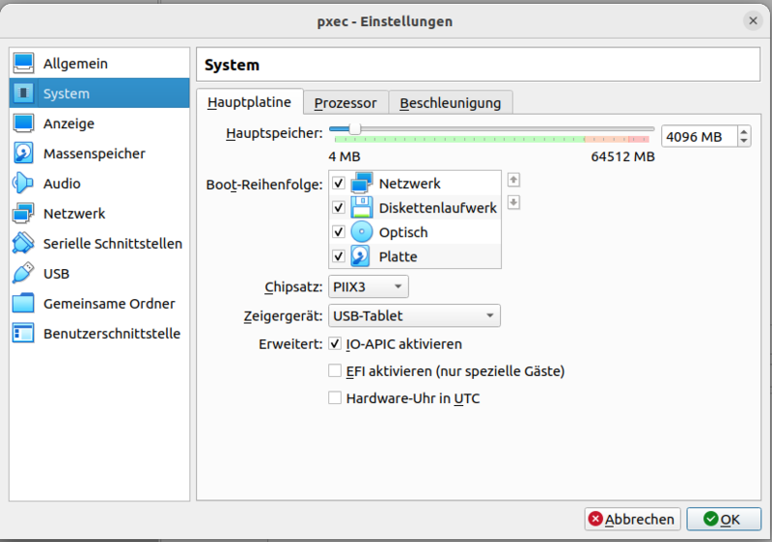
Task: Expand the Zeigergerät USB-Tablet dropdown
Action: pos(414,315)
